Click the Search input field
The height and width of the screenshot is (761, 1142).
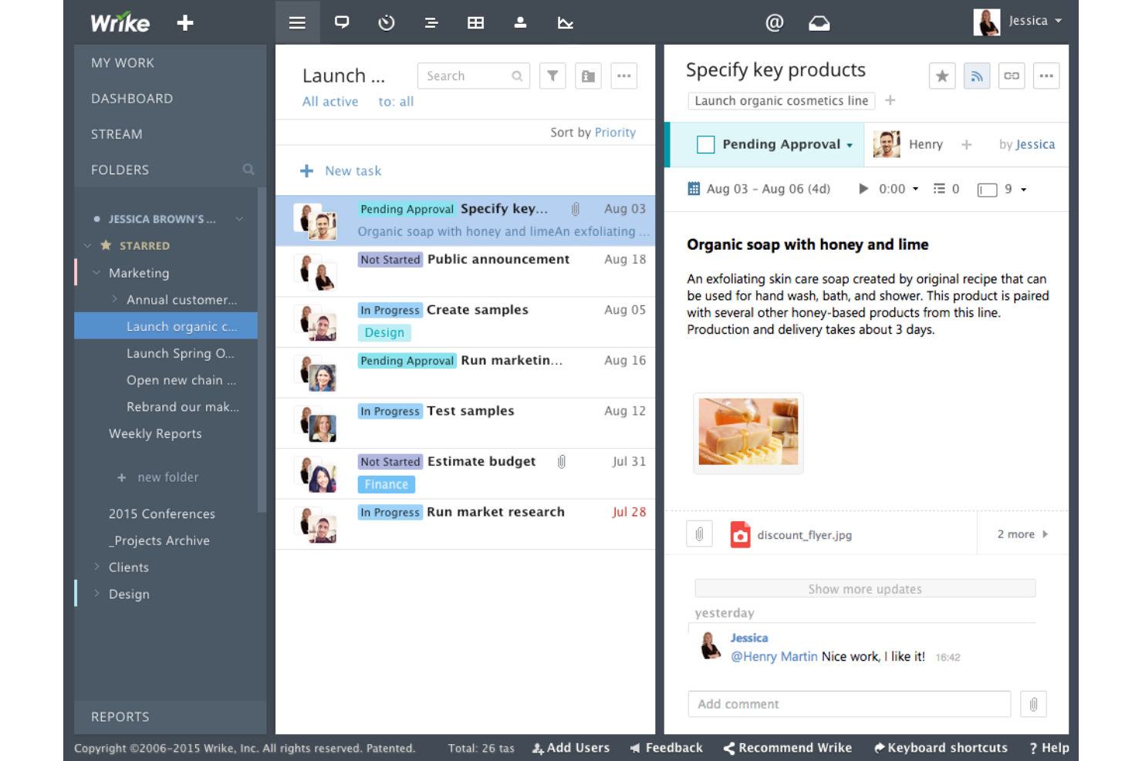point(474,76)
